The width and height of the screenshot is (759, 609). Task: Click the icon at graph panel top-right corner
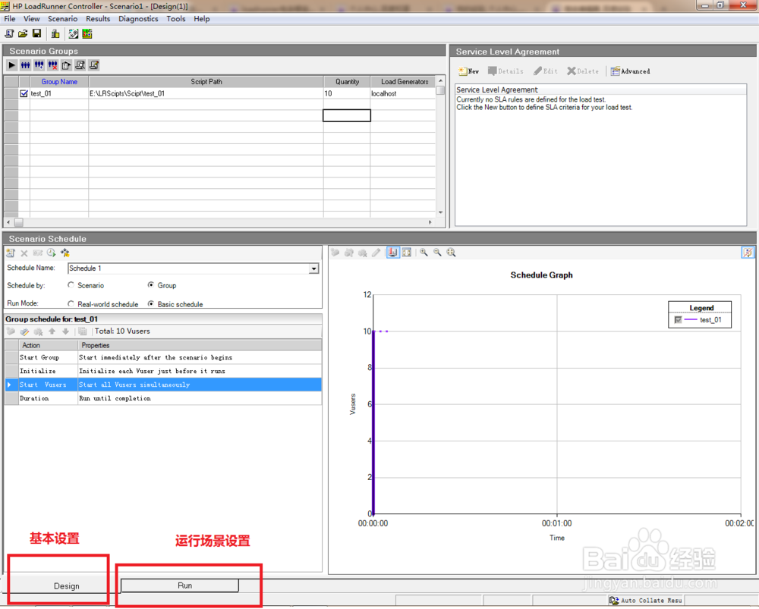click(748, 253)
